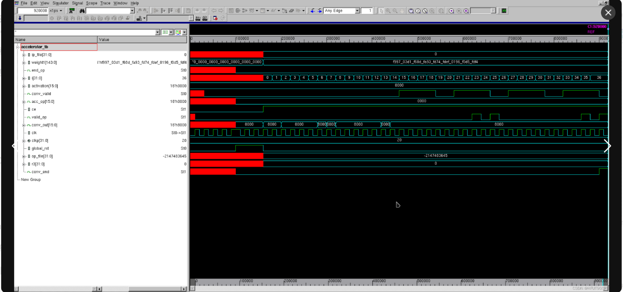623x292 pixels.
Task: Click the binoculars search icon
Action: (x=82, y=11)
